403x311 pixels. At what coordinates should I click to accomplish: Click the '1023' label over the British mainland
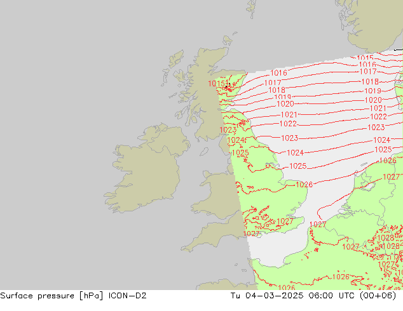228,130
